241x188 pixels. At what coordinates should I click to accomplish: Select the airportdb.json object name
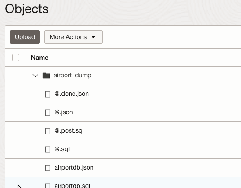click(x=74, y=167)
